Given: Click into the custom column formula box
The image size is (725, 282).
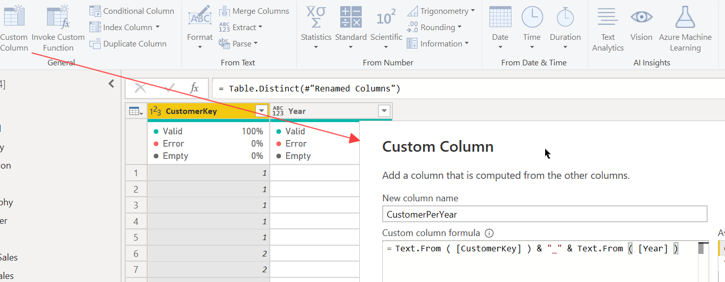Looking at the screenshot, I should 540,261.
